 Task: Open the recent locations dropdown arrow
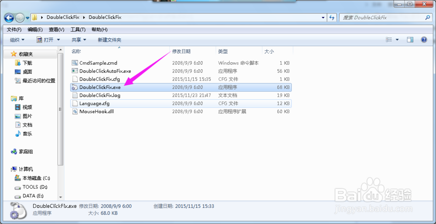tap(27, 18)
